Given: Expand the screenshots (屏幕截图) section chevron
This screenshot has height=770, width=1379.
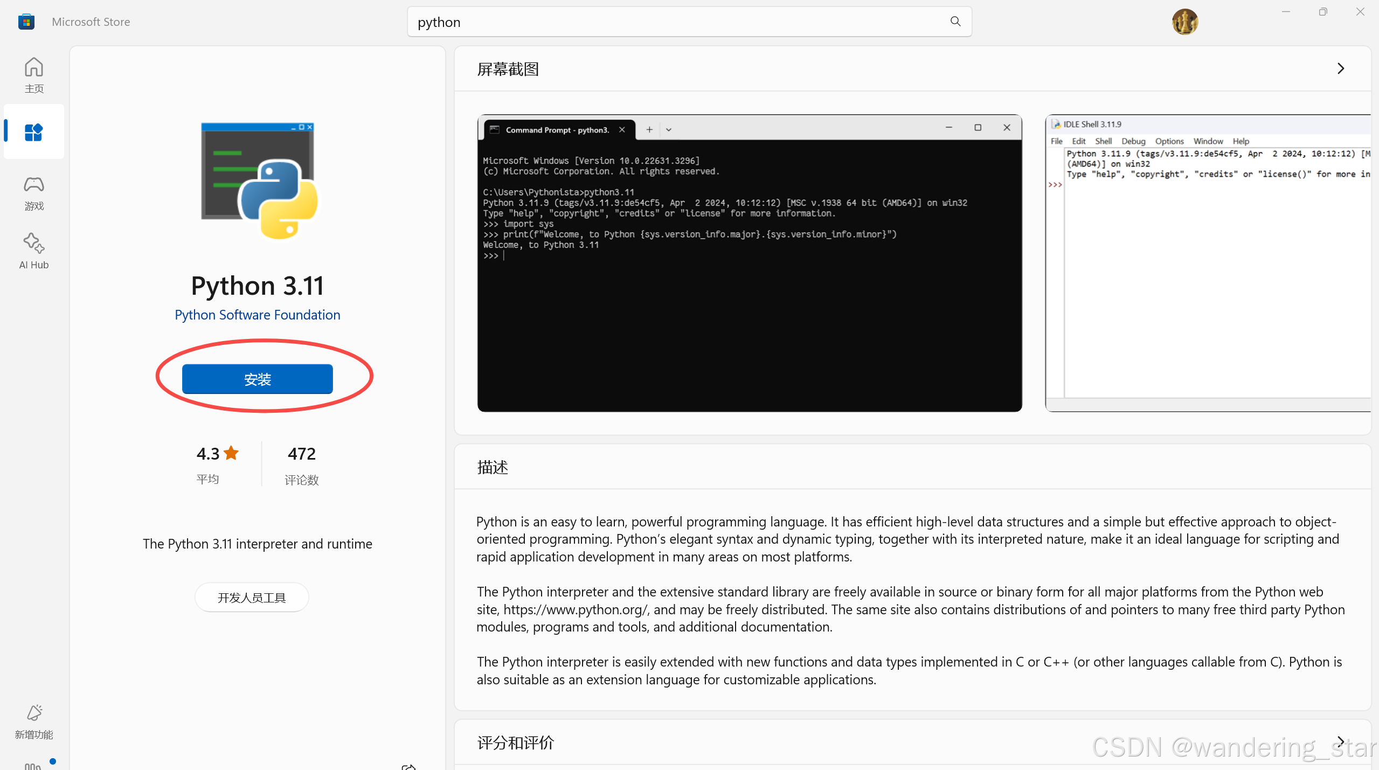Looking at the screenshot, I should click(1340, 68).
